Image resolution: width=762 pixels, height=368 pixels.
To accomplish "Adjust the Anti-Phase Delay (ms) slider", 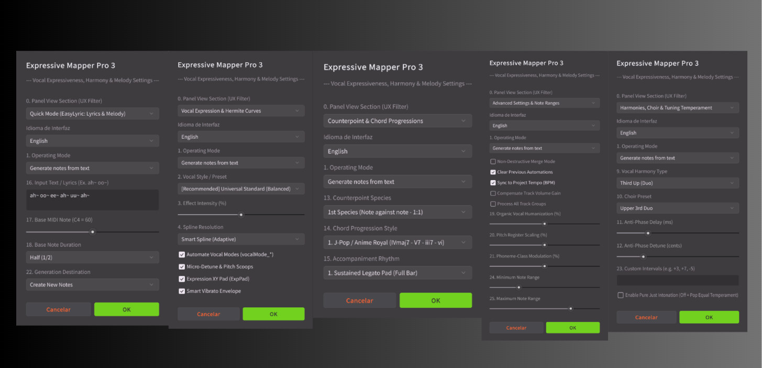I will 678,233.
